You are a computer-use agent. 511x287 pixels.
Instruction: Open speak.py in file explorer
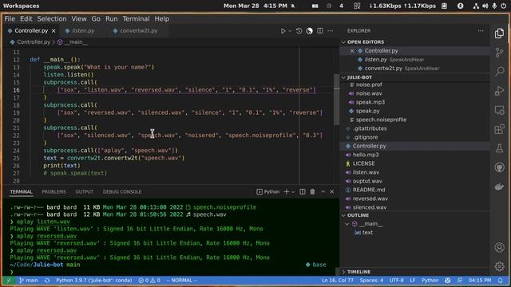(x=367, y=111)
